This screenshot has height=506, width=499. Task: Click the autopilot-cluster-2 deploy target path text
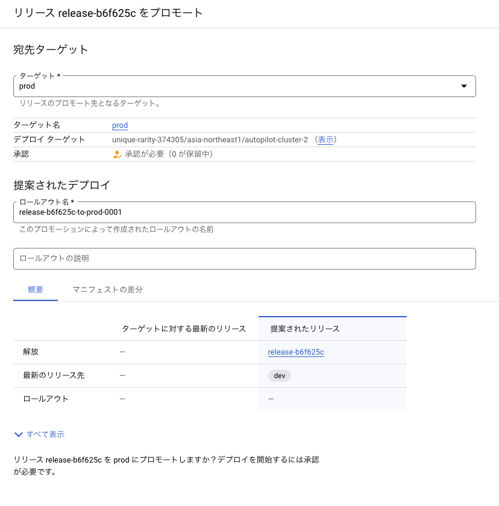point(210,140)
